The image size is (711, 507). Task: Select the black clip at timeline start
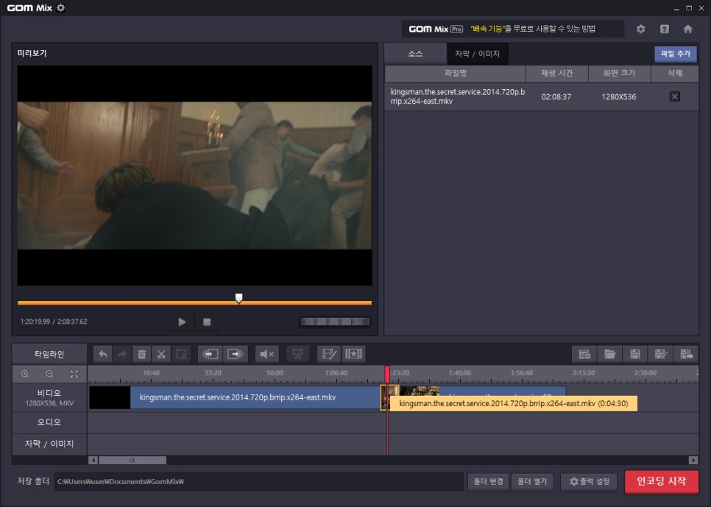[110, 397]
